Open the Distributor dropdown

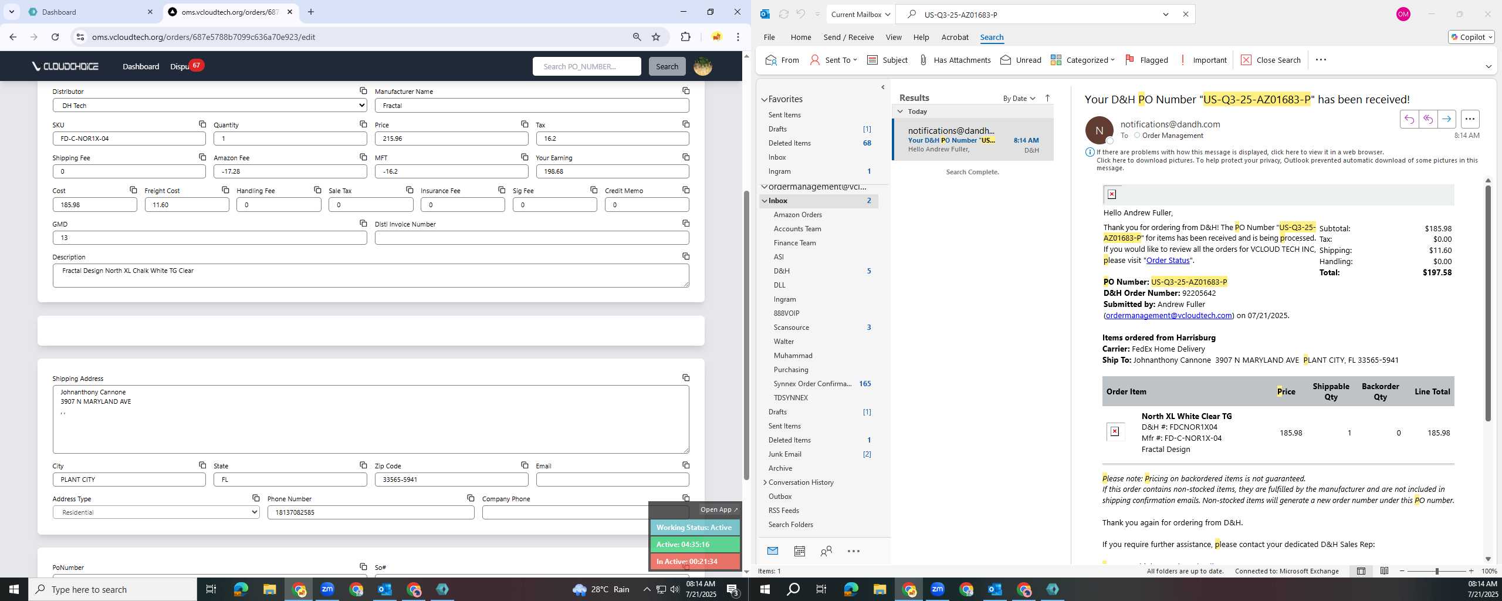210,106
